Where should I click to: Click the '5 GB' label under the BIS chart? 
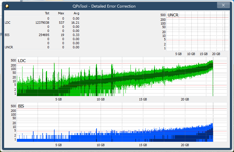pyautogui.click(x=58, y=145)
